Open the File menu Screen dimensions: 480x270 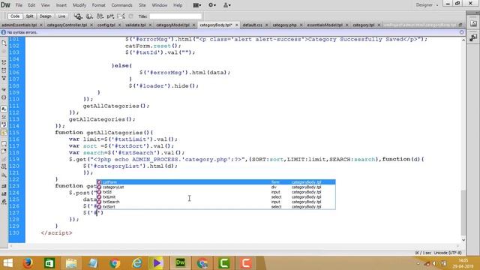19,5
